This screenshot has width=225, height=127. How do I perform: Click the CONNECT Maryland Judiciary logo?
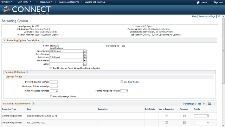(x=26, y=10)
